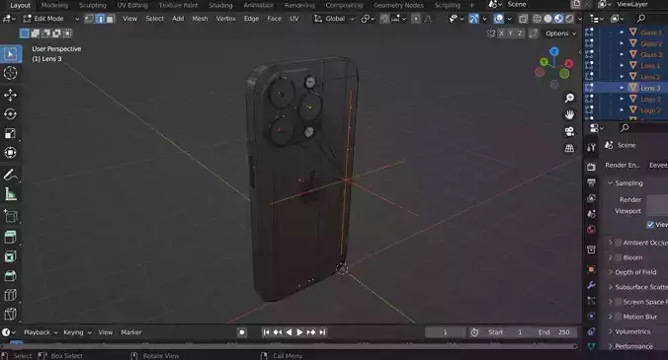Toggle snapping magnet icon

point(384,19)
